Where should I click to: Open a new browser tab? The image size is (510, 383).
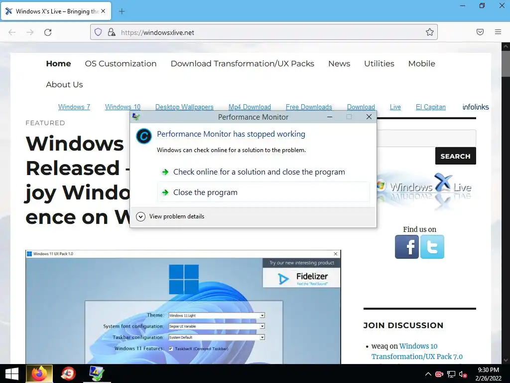click(x=122, y=11)
